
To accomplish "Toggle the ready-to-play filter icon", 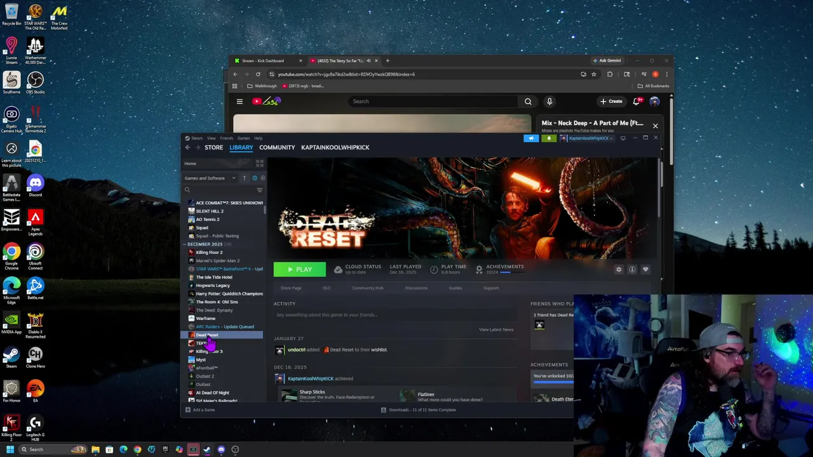I will point(263,178).
